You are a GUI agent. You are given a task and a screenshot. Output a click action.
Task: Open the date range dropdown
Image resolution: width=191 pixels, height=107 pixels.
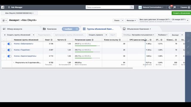164,21
